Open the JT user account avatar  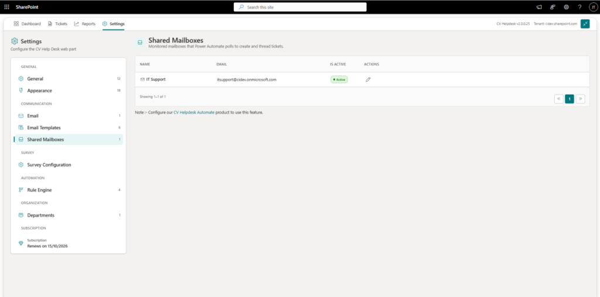point(593,7)
